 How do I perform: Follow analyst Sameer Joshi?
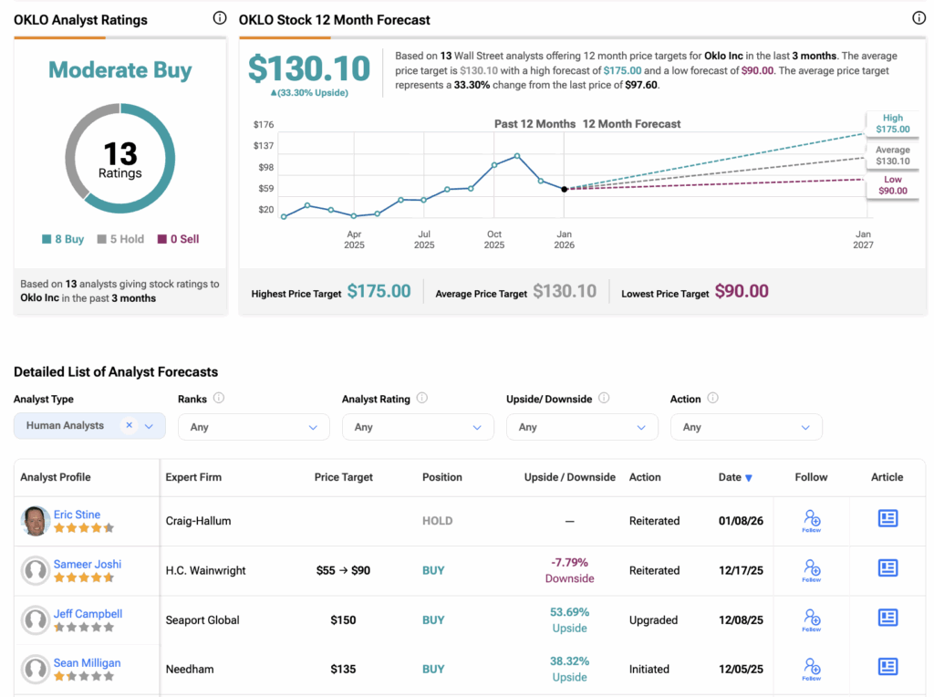(x=811, y=569)
